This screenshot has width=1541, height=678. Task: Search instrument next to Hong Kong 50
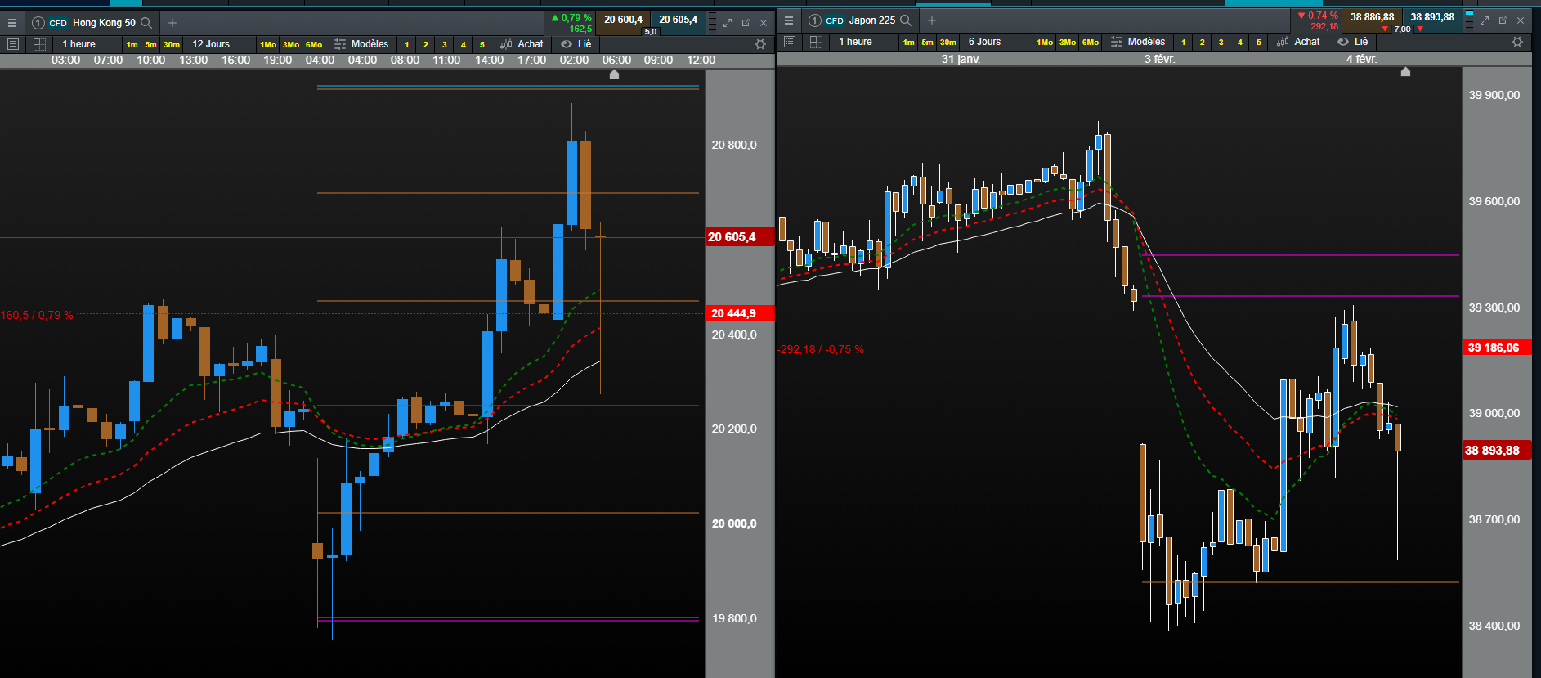tap(146, 23)
